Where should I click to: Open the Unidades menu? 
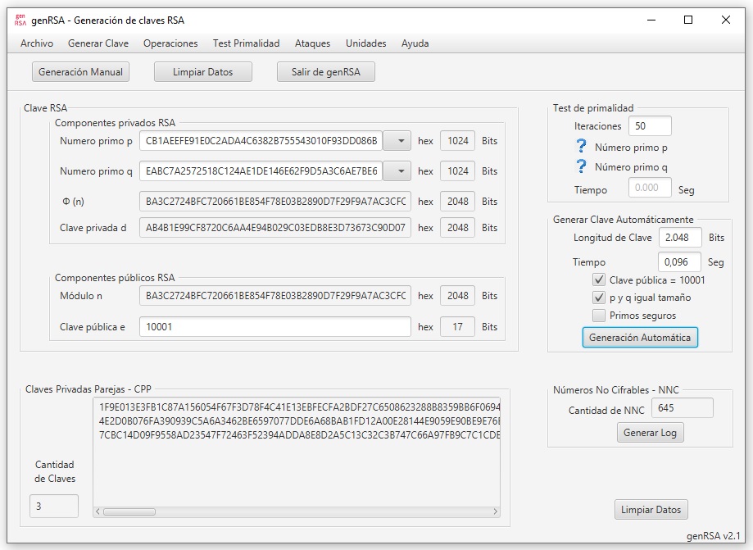pos(366,43)
